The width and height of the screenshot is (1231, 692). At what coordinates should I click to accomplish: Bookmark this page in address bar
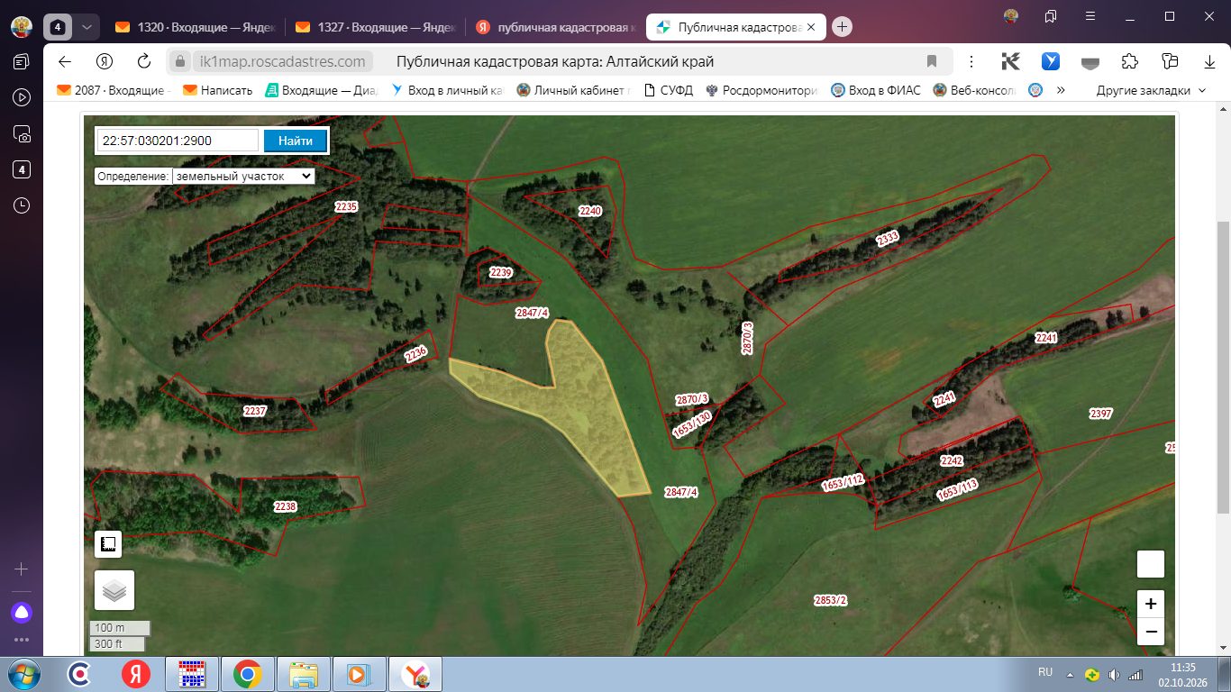[932, 61]
